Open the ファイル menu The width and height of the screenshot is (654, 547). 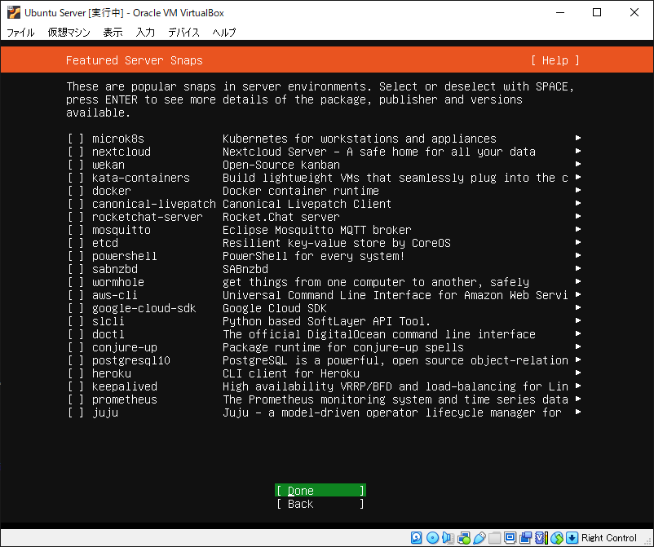point(20,33)
